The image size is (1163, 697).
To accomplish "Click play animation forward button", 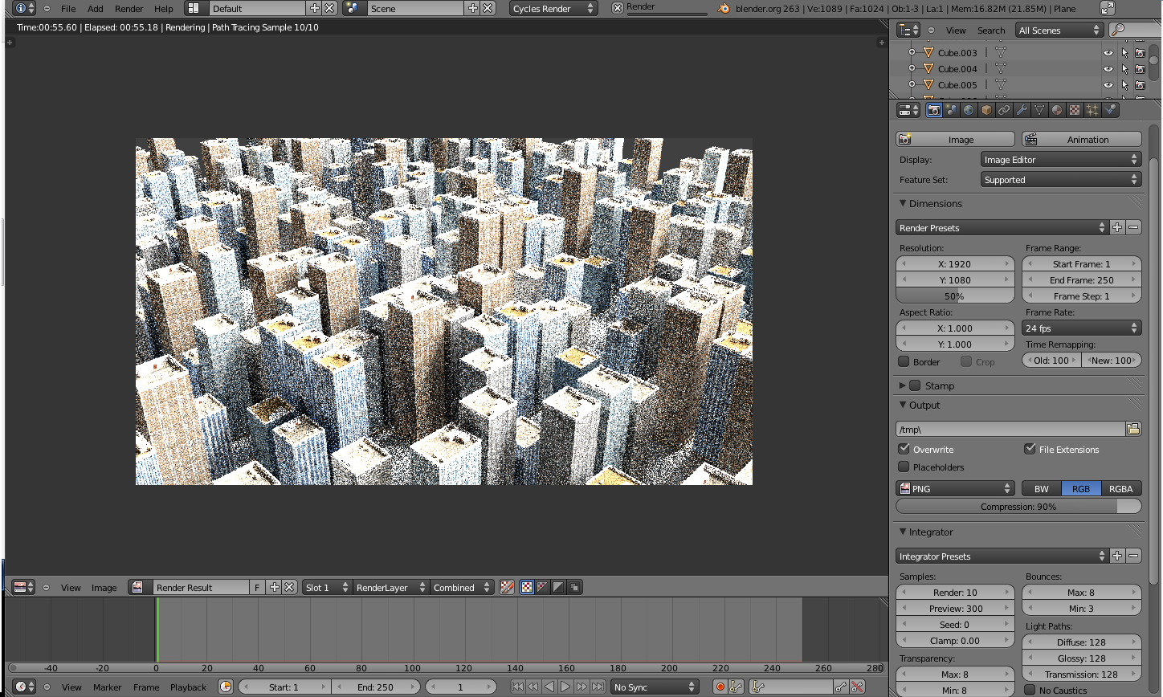I will [565, 687].
